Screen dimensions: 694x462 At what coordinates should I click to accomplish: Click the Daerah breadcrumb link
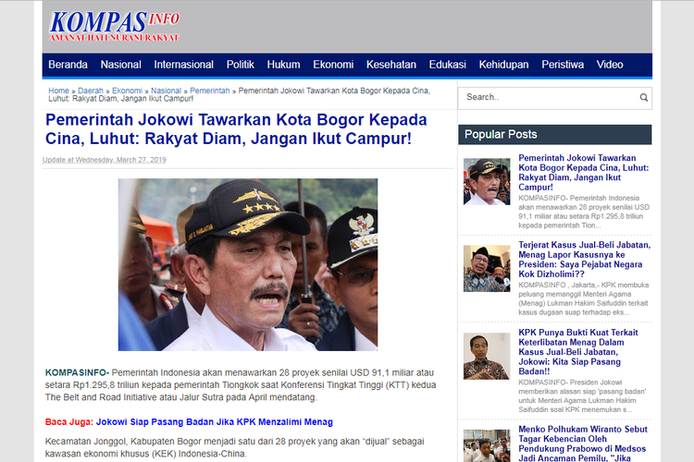click(91, 91)
